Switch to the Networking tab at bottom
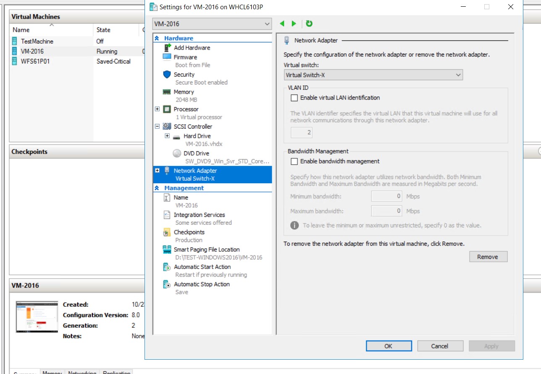 [82, 372]
